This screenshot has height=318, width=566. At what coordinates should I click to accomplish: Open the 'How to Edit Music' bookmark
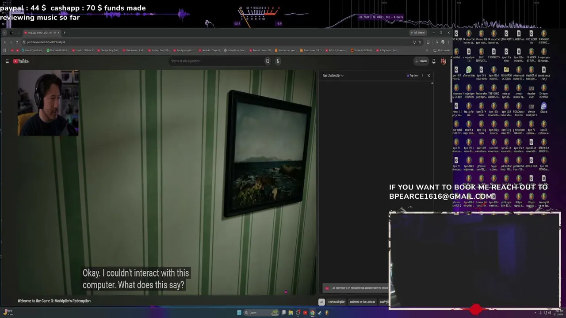(84, 50)
